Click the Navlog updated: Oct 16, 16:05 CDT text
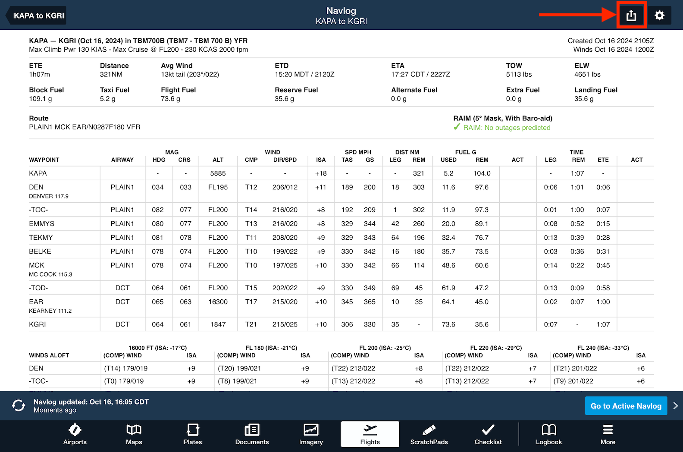The width and height of the screenshot is (683, 452). pyautogui.click(x=91, y=402)
